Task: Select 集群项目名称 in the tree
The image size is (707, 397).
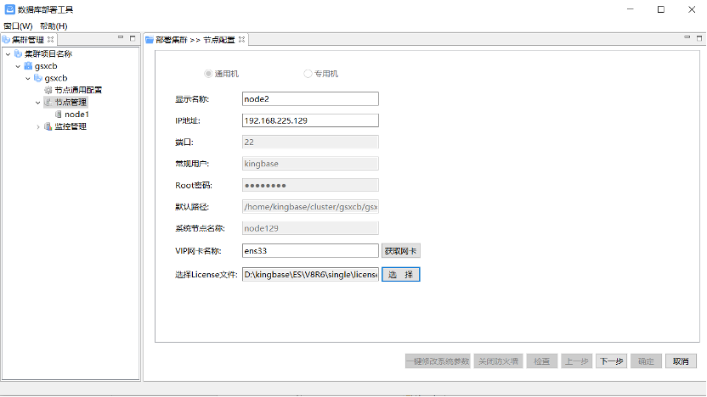Action: click(48, 53)
